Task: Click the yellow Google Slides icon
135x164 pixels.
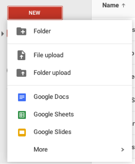Action: 22,132
